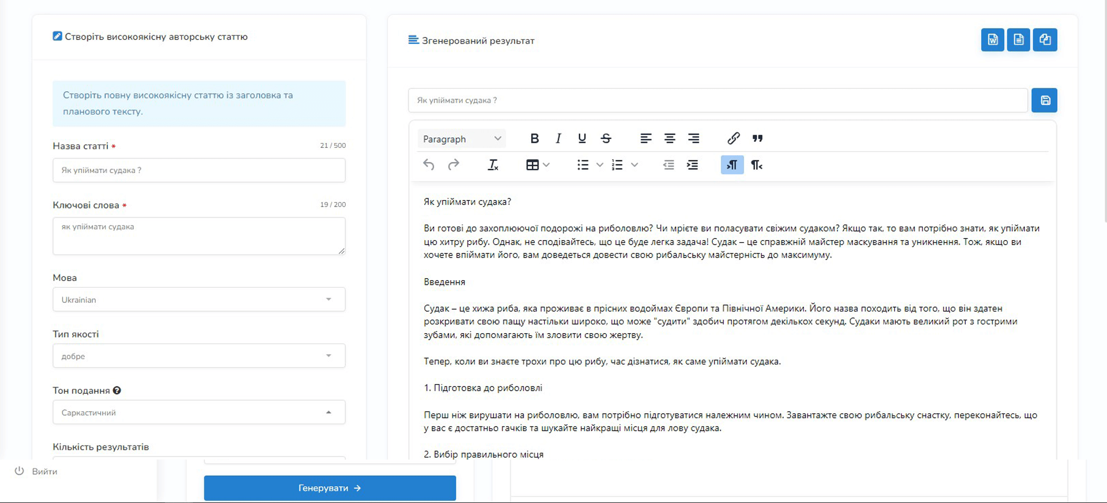This screenshot has height=503, width=1107.
Task: Undo the last edit
Action: click(428, 165)
